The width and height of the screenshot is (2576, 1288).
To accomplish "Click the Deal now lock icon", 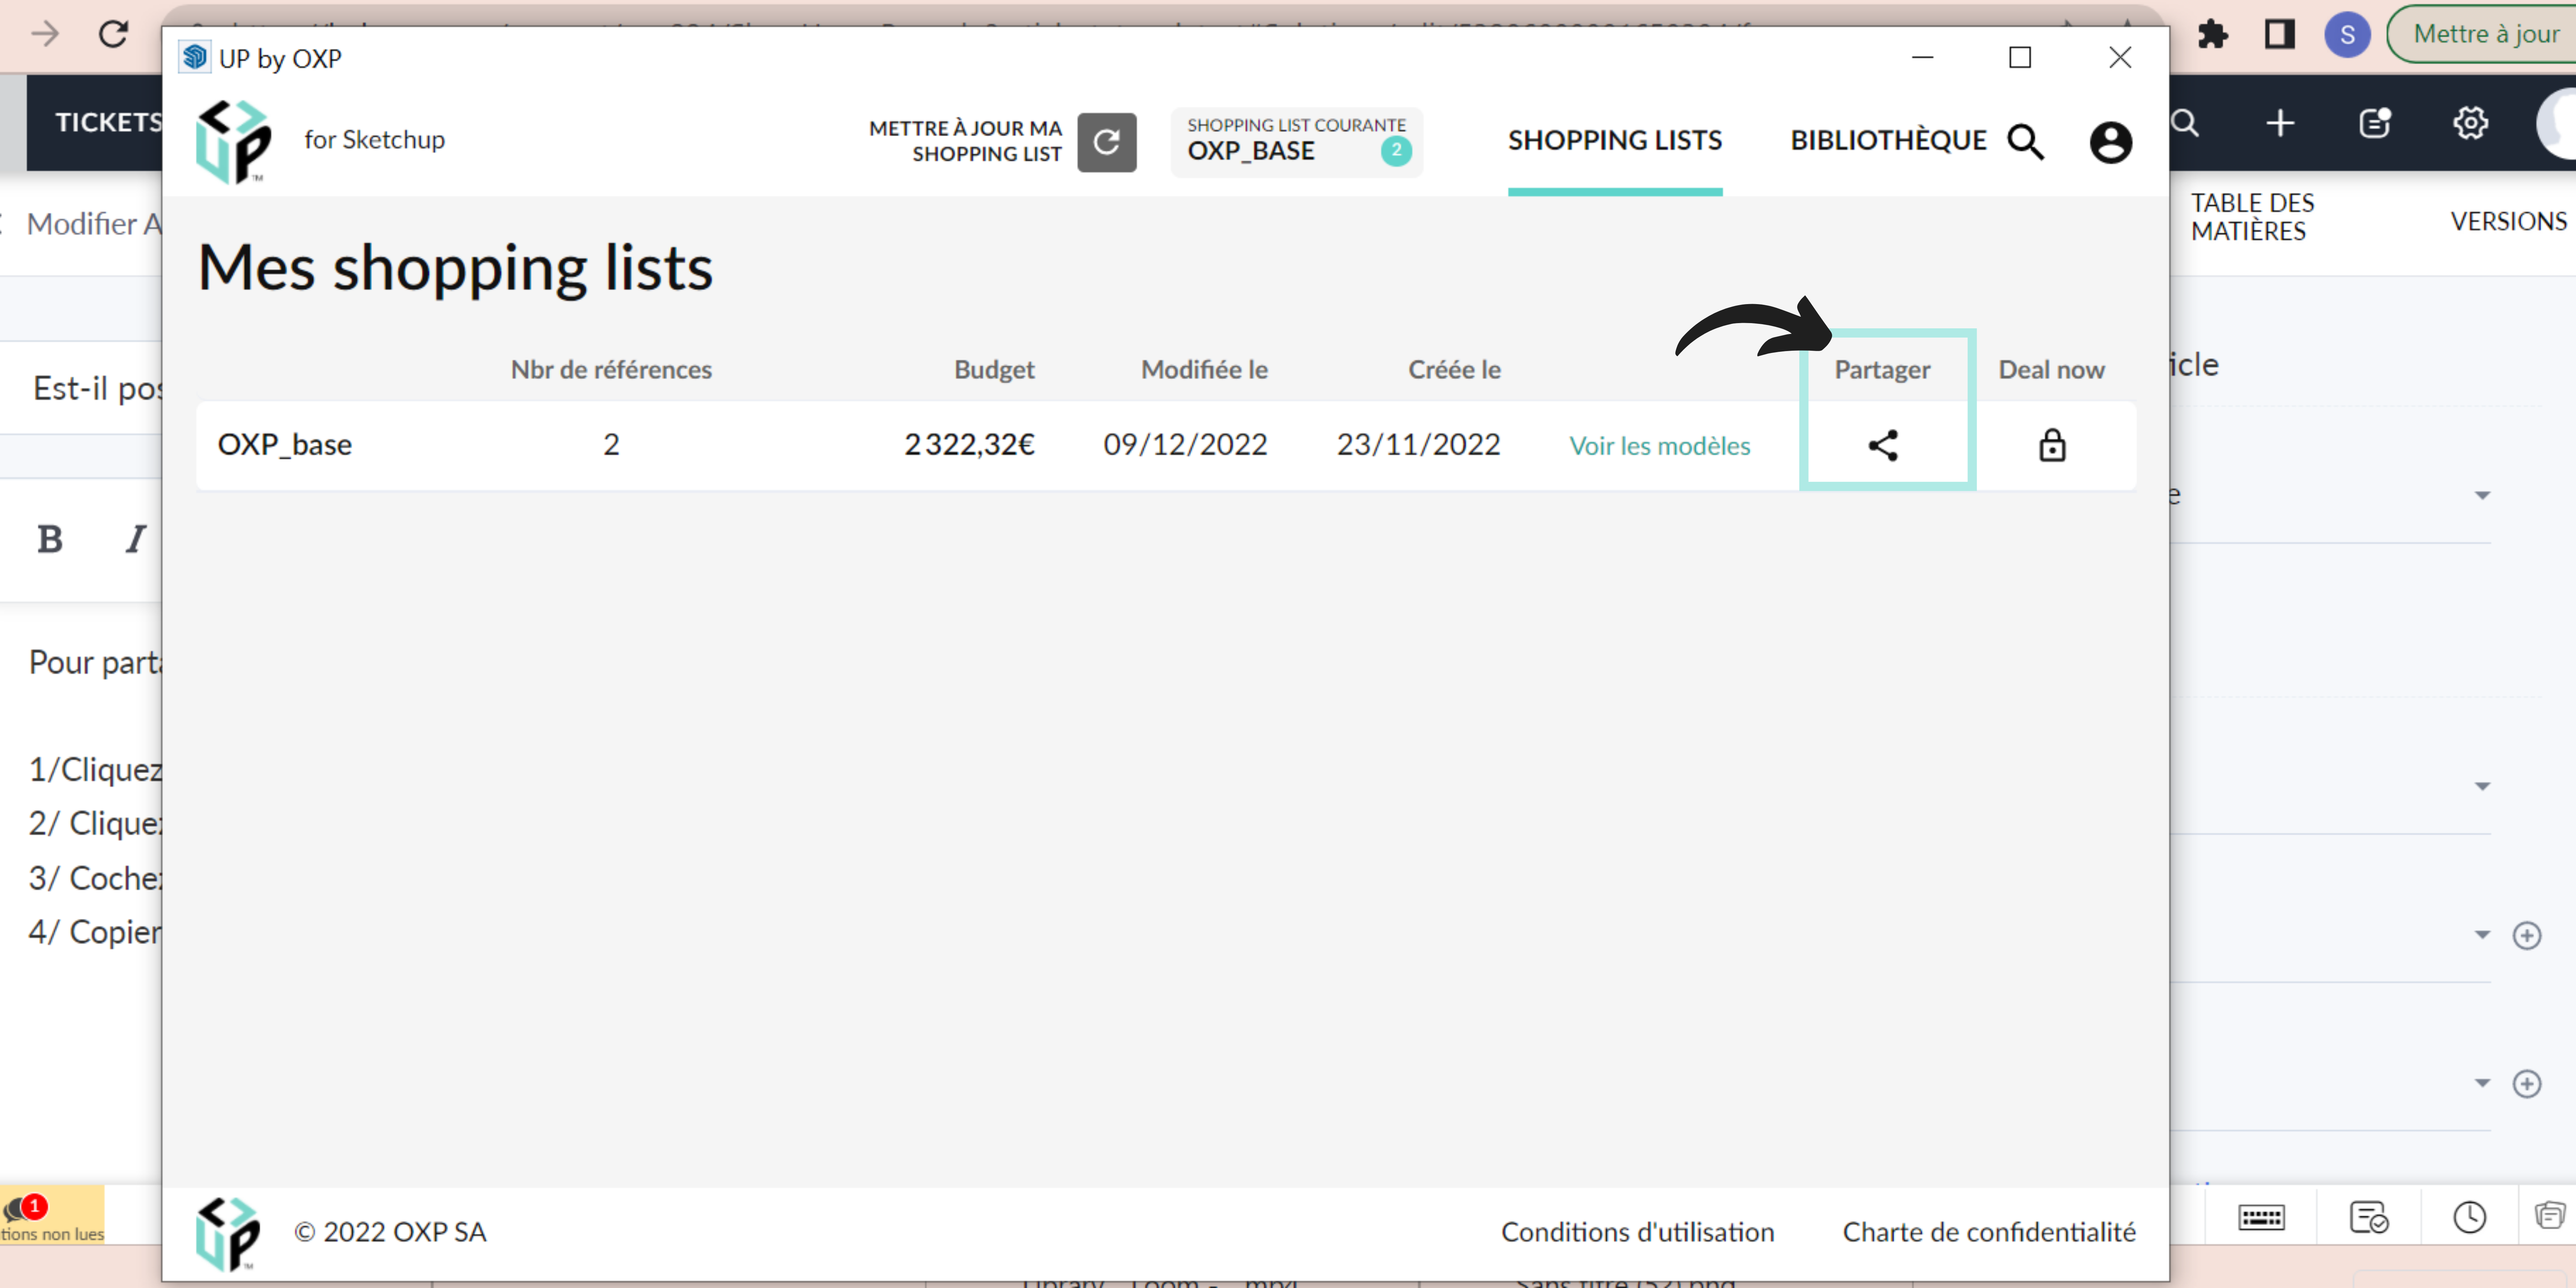I will pos(2052,445).
